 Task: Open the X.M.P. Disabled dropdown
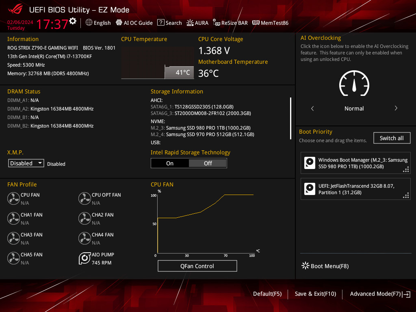click(26, 163)
